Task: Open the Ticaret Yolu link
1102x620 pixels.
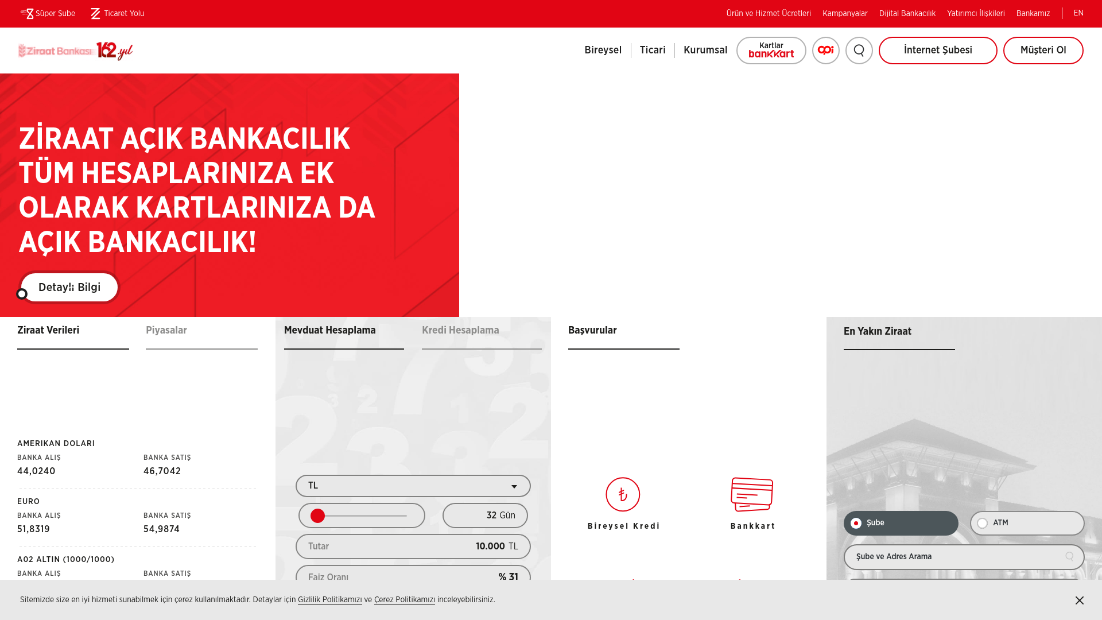Action: tap(118, 13)
